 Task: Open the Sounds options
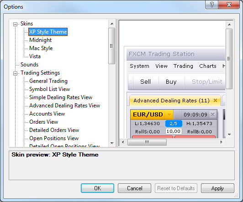coord(29,65)
